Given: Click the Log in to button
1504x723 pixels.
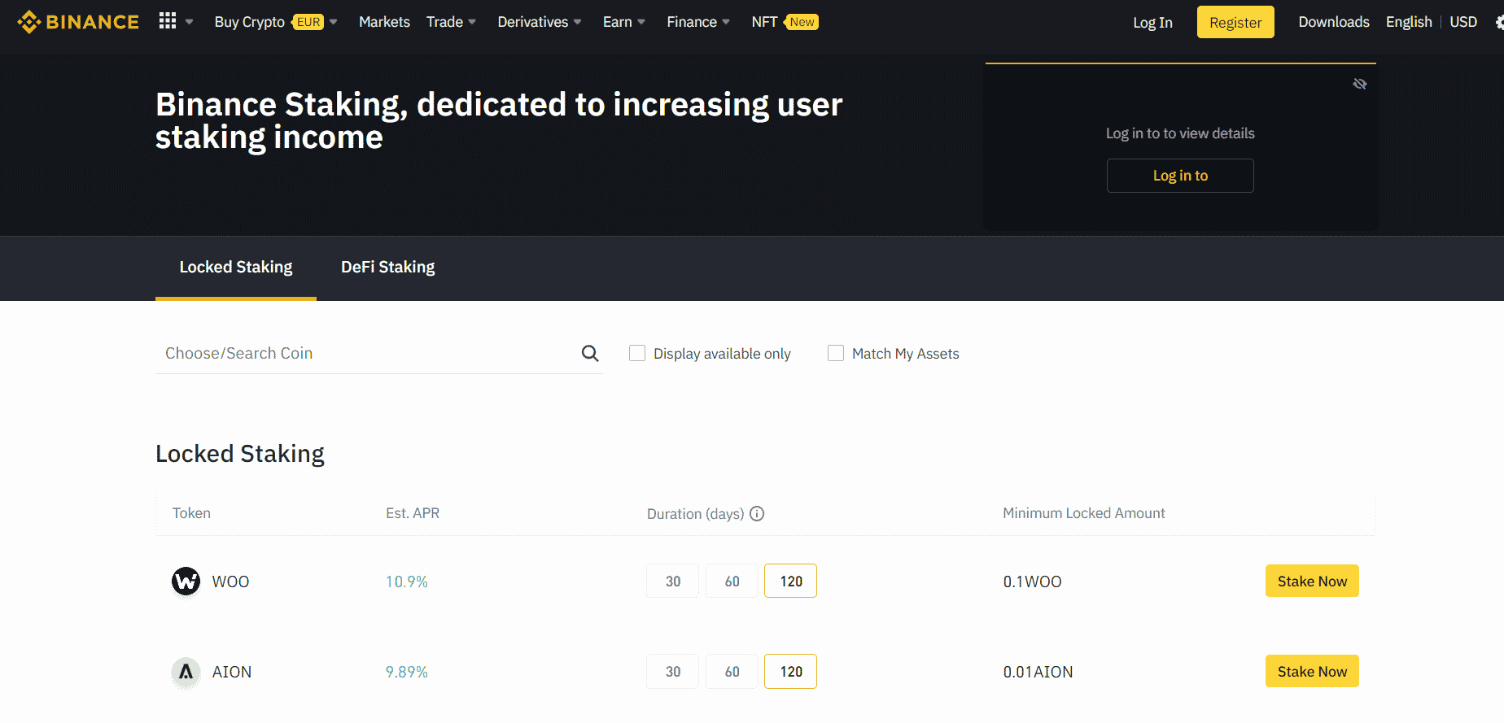Looking at the screenshot, I should click(1180, 176).
